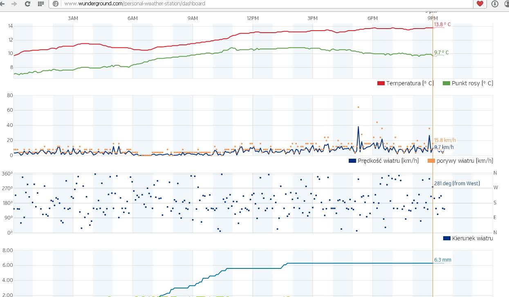Click the 64 km/h wind gust peak point
Screen dimensions: 509x297
358,107
